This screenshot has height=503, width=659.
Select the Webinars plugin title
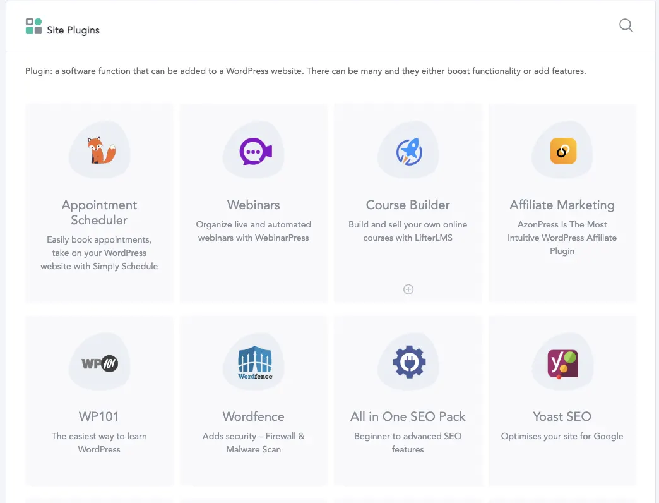[x=253, y=205]
